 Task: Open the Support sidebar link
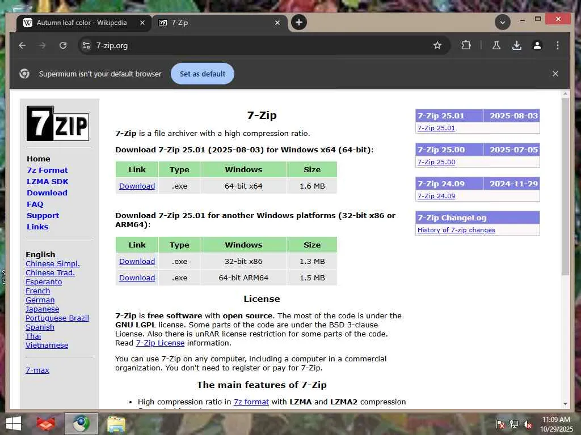point(43,216)
